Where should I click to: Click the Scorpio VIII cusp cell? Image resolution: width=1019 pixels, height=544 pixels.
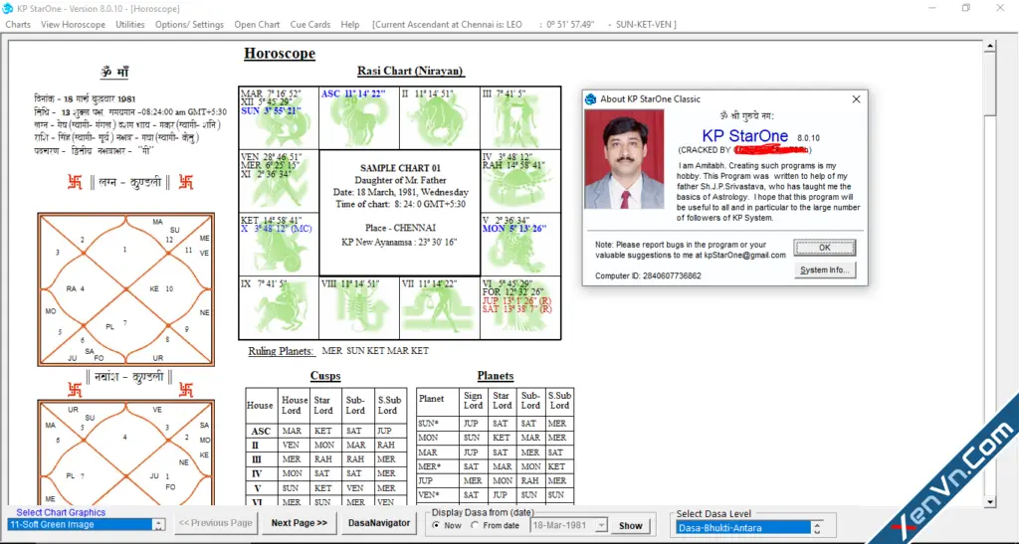[x=359, y=307]
